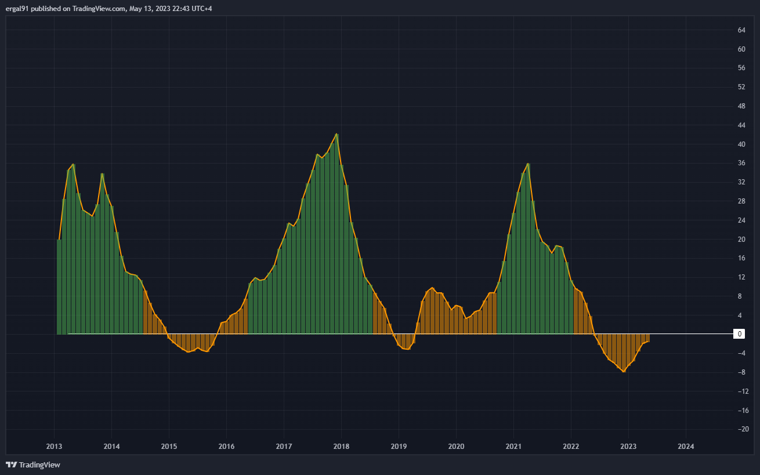Click the published-on TradingView.com header text
Screen dimensions: 760x475
pyautogui.click(x=108, y=8)
